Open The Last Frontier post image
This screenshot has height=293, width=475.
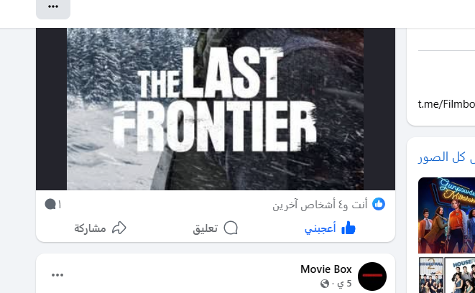click(x=216, y=109)
